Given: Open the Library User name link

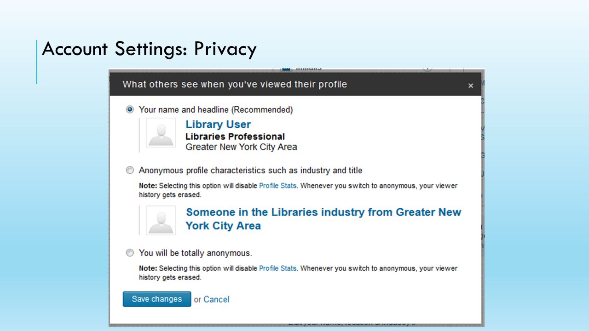Looking at the screenshot, I should pos(218,125).
